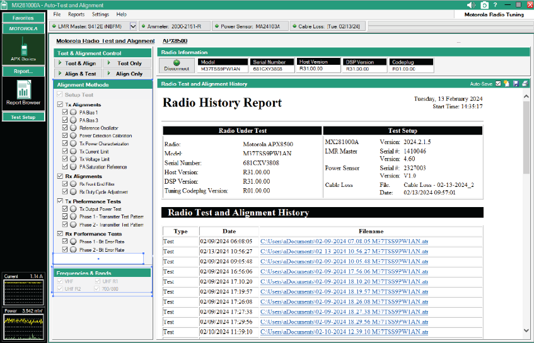
Task: Click Tx Output Power Test status indicator
Action: coord(73,208)
